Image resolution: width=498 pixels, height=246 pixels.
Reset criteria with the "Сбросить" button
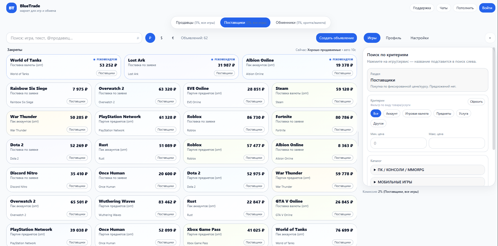point(476,102)
